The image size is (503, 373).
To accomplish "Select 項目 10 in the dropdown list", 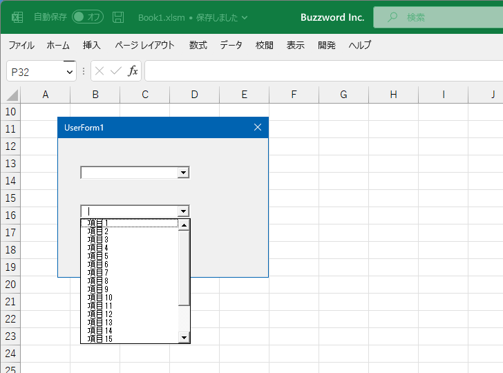I will coord(130,298).
